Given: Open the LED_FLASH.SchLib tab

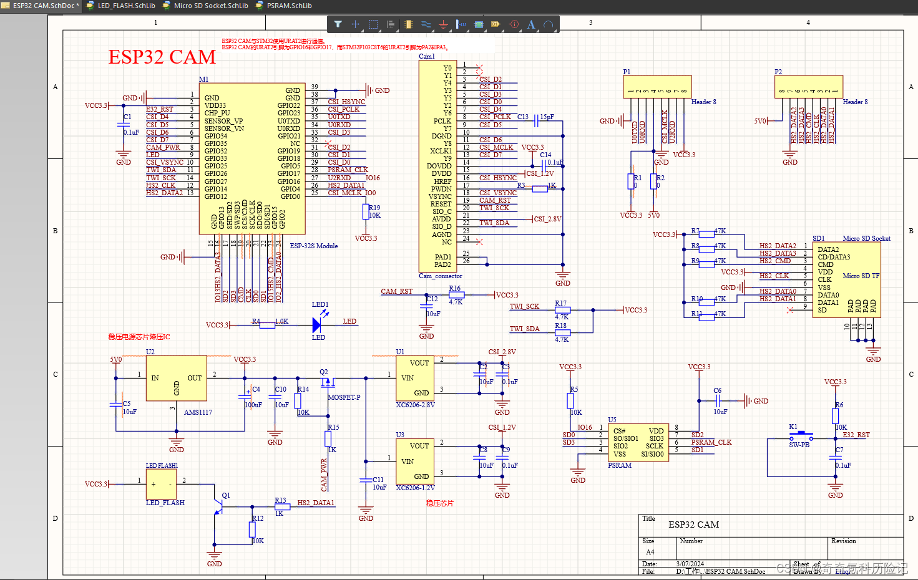Looking at the screenshot, I should 121,6.
